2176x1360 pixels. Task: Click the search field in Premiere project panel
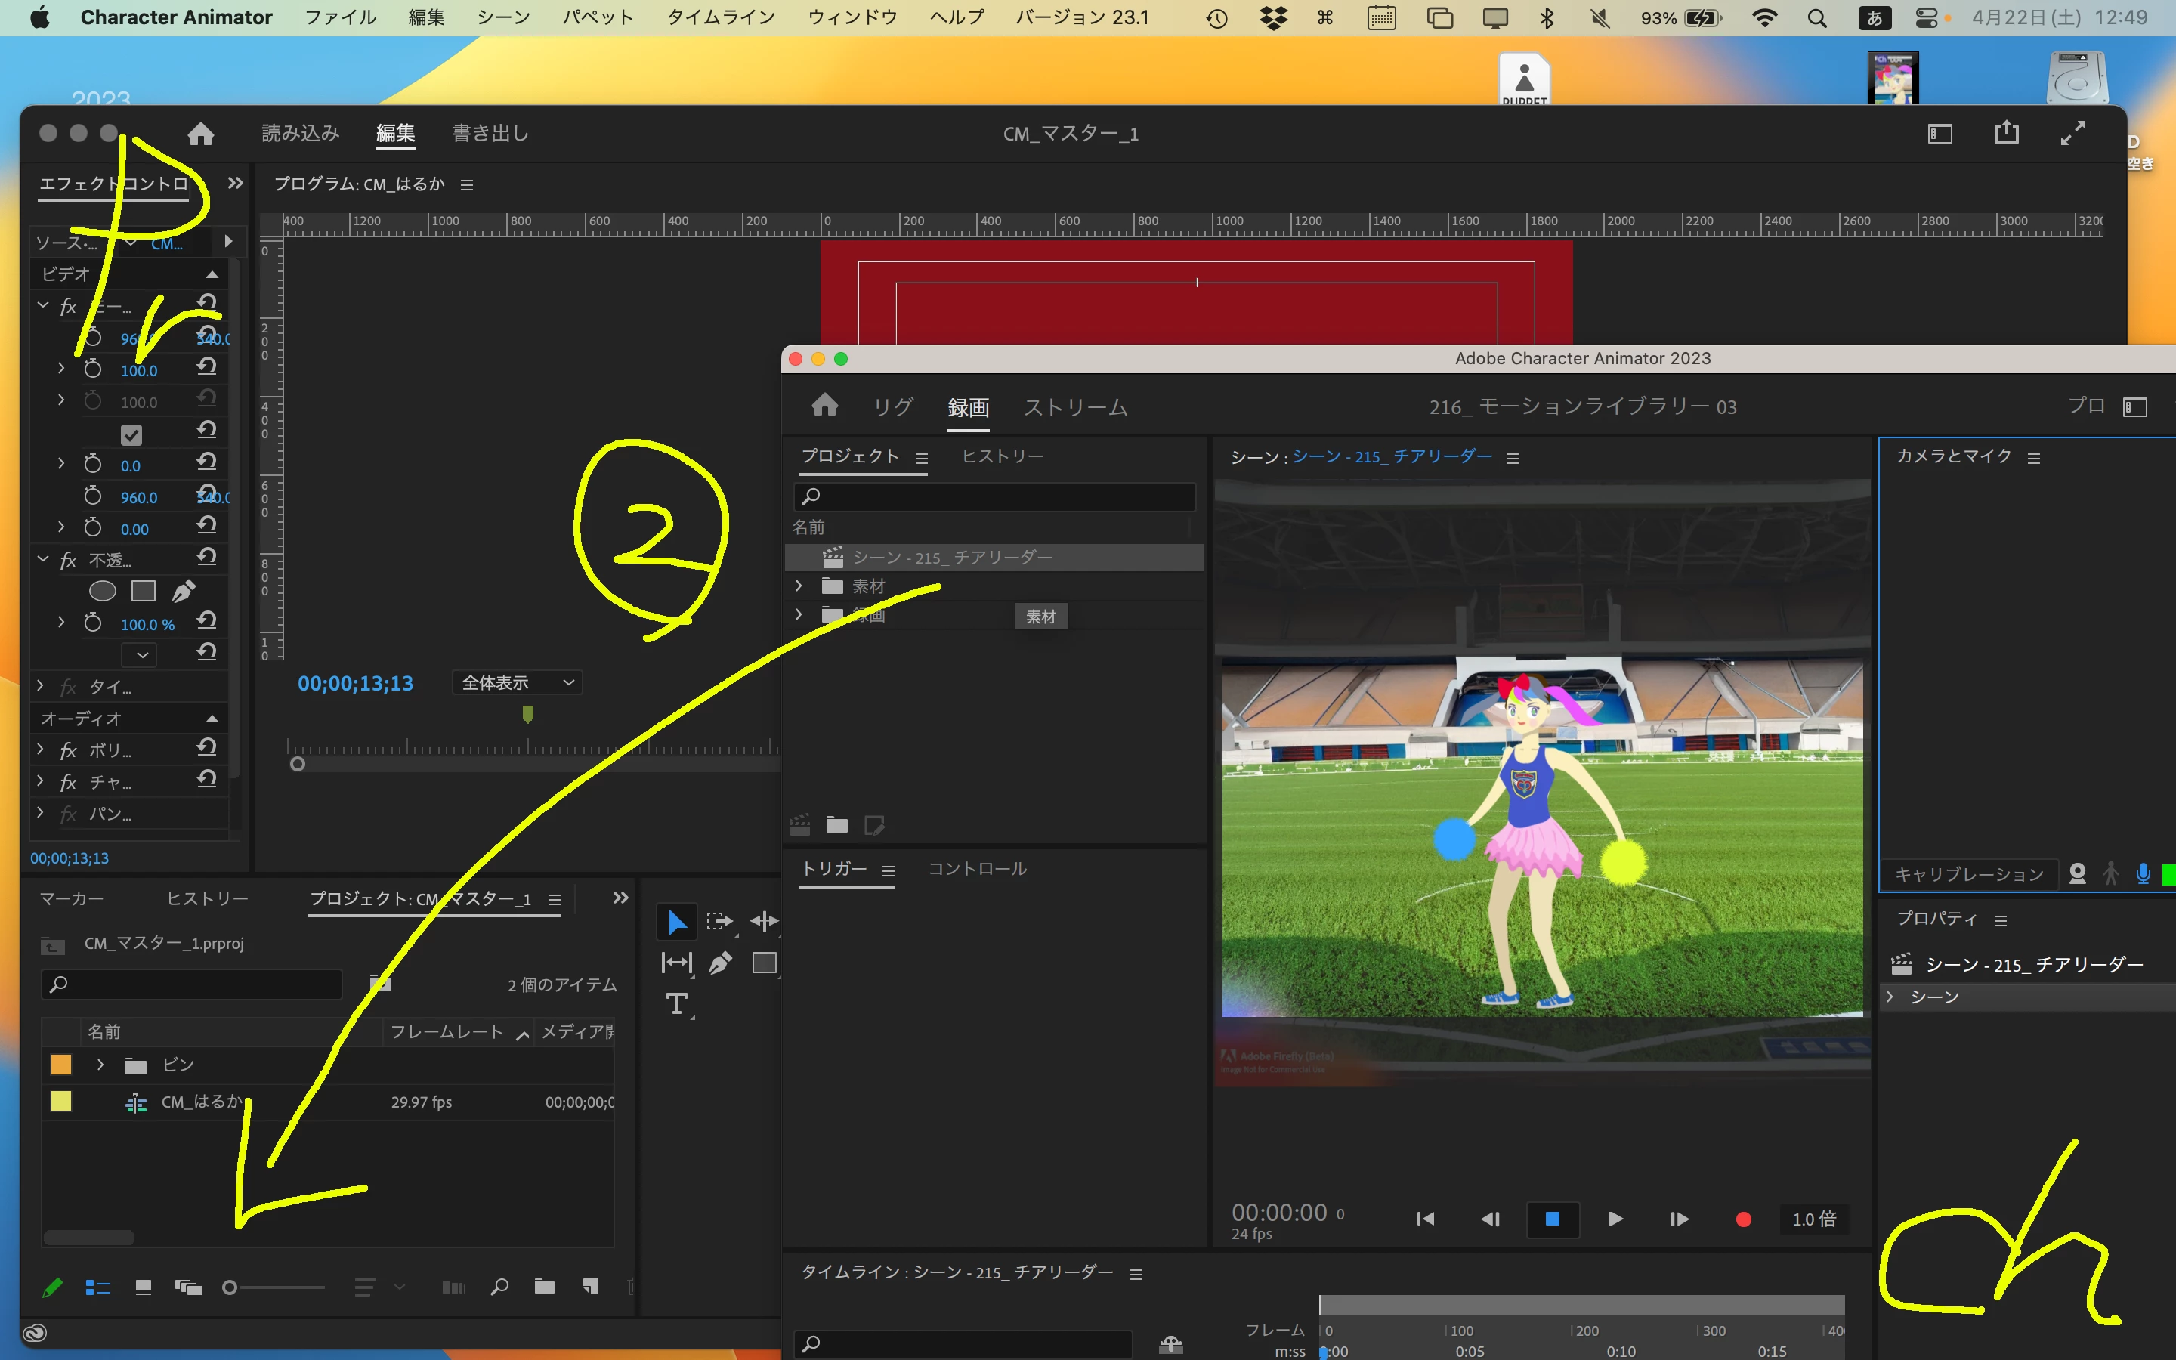click(x=191, y=984)
